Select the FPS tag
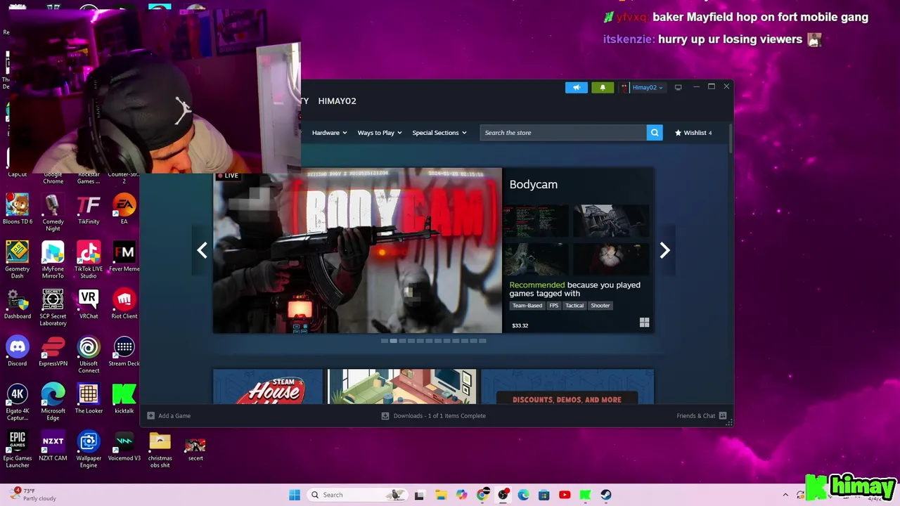Viewport: 900px width, 506px height. pos(554,306)
